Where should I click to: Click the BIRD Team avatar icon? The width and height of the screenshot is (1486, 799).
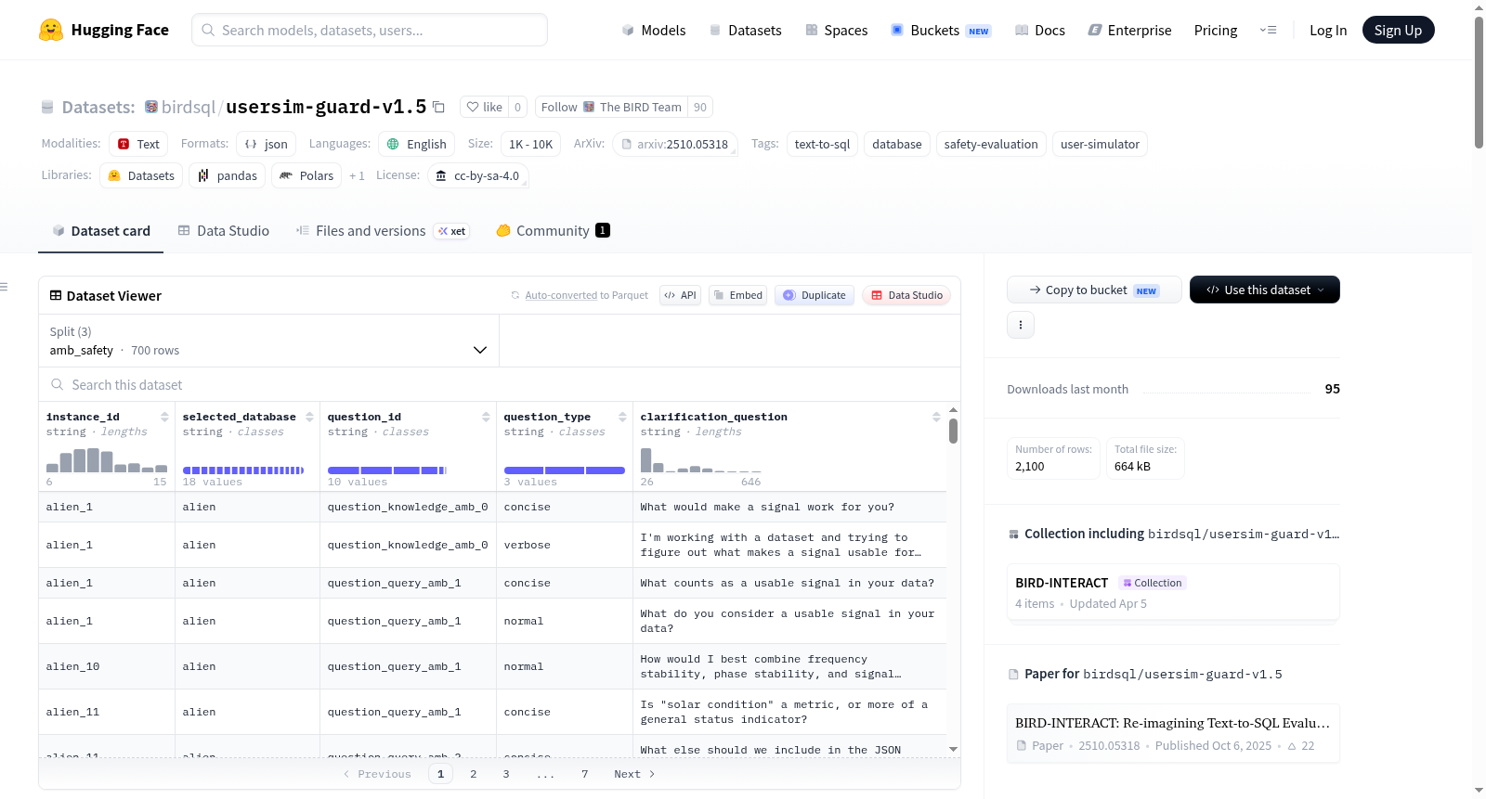pyautogui.click(x=589, y=107)
